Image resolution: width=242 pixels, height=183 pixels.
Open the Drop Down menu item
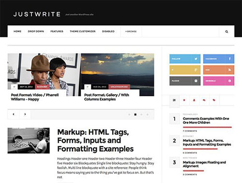(36, 32)
